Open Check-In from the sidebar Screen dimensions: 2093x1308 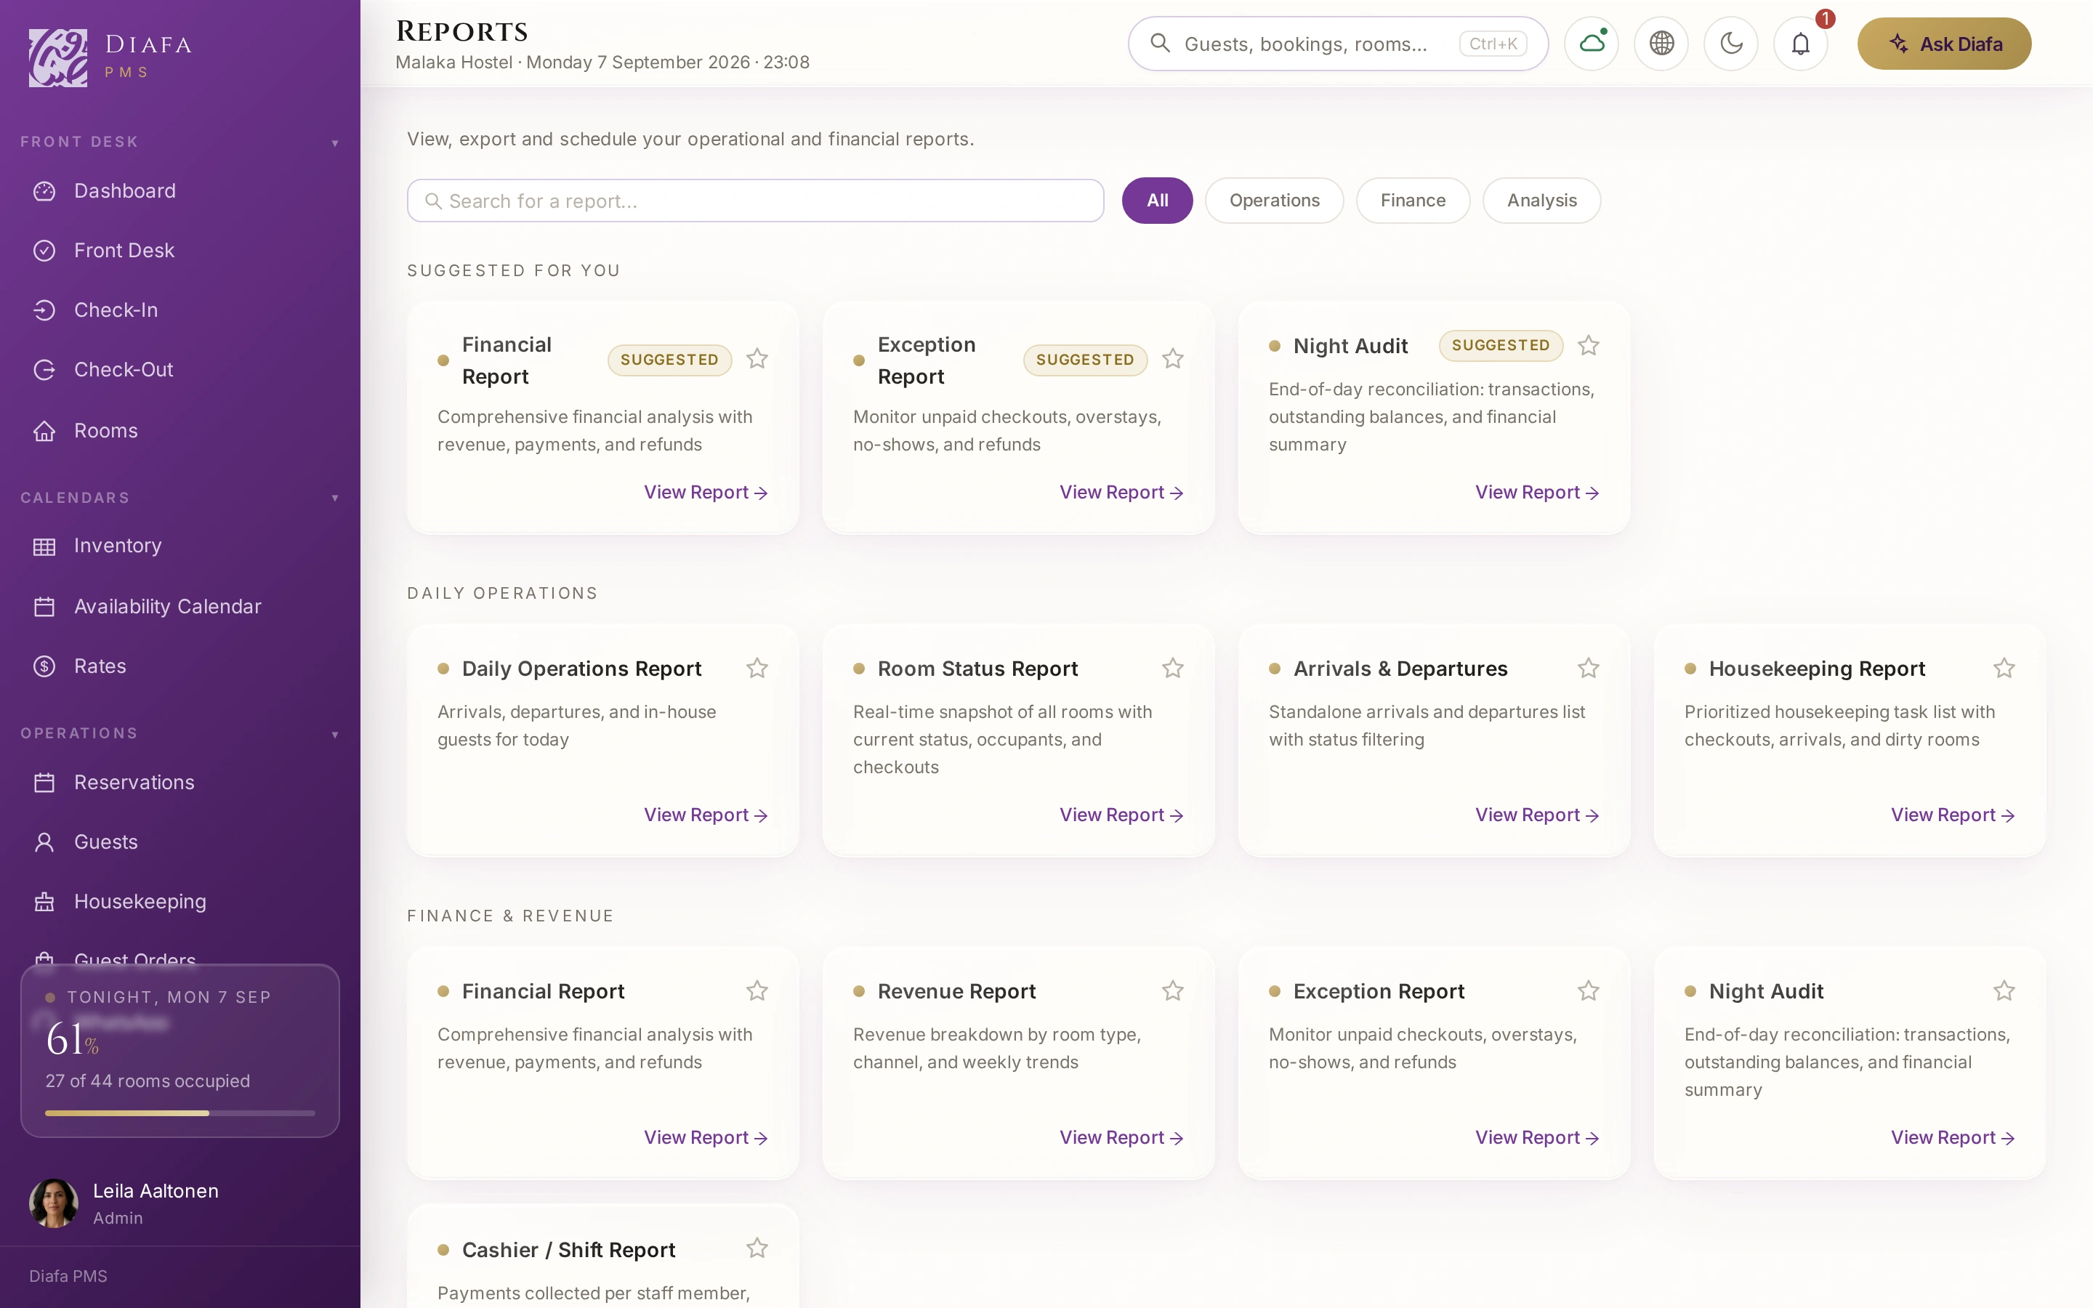[x=116, y=310]
